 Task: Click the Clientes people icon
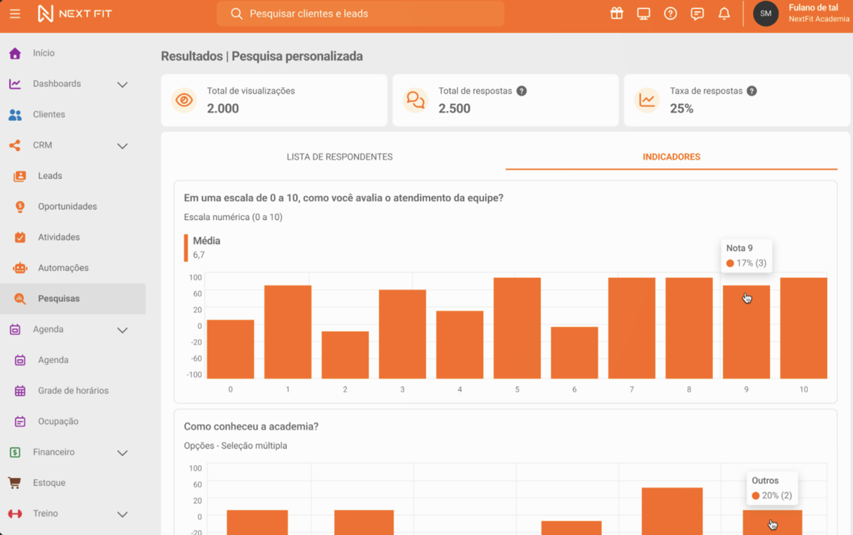click(x=15, y=115)
